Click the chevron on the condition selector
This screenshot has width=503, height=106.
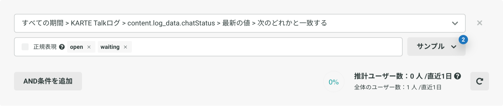pos(455,23)
